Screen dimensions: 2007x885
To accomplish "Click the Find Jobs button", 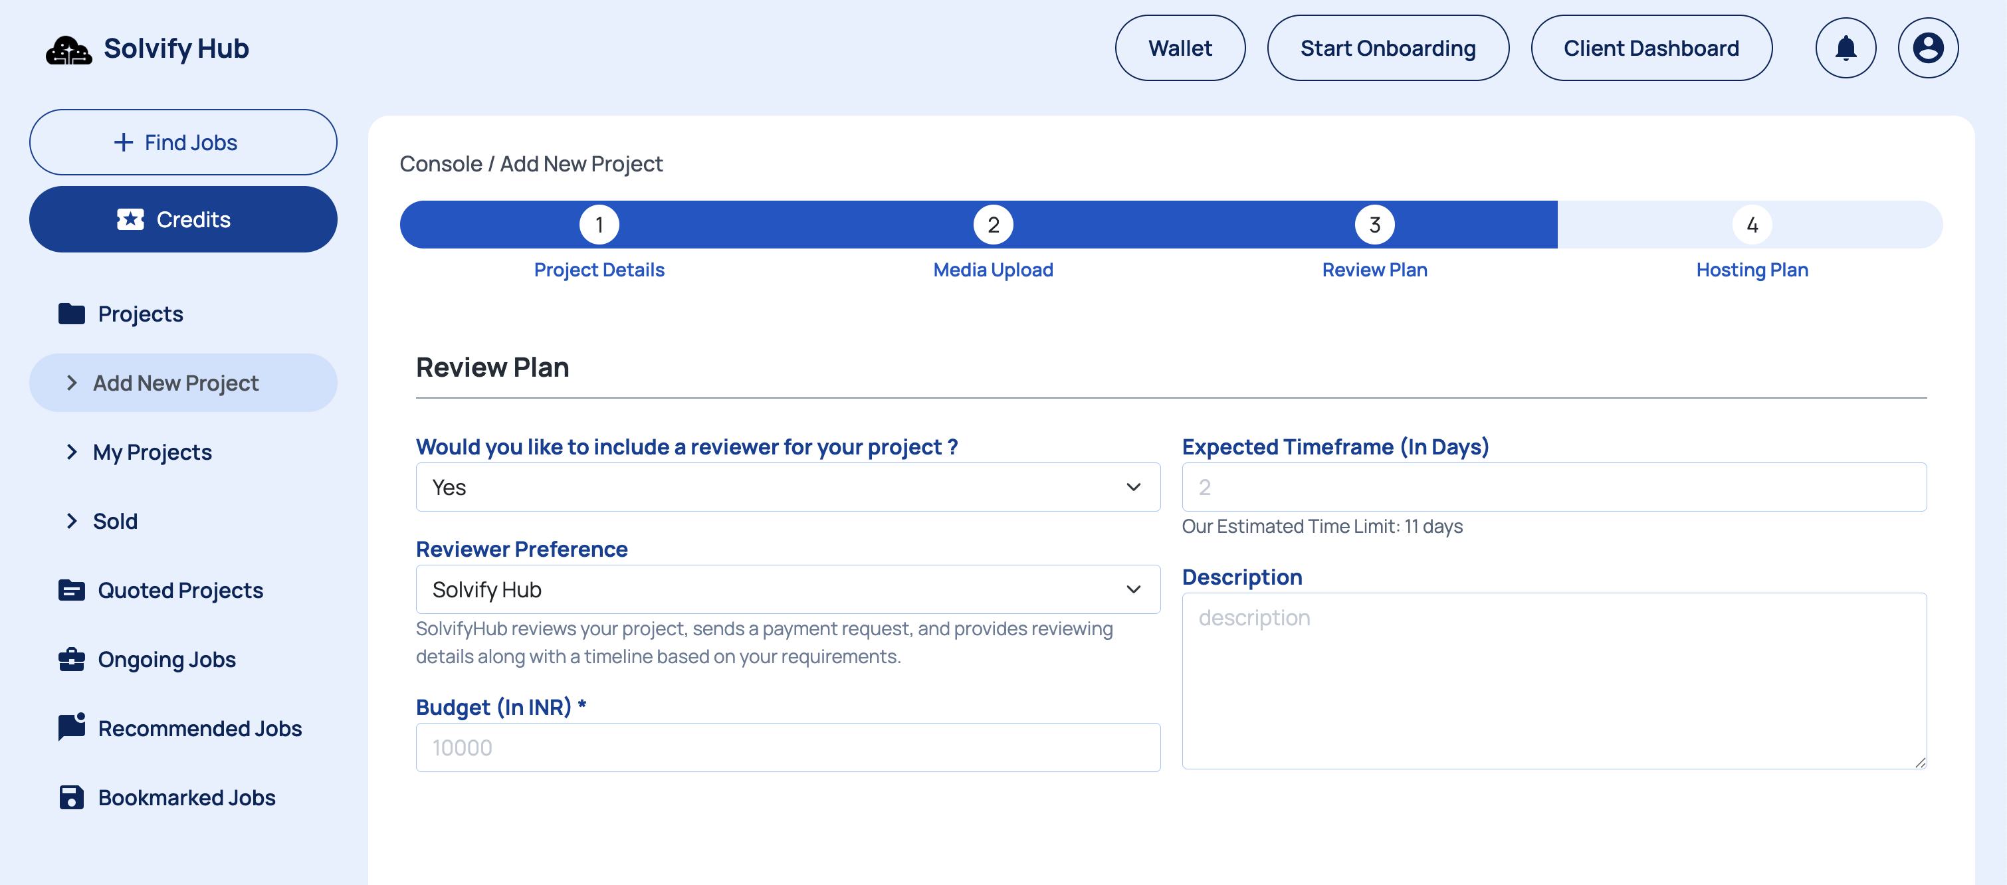I will pyautogui.click(x=183, y=143).
